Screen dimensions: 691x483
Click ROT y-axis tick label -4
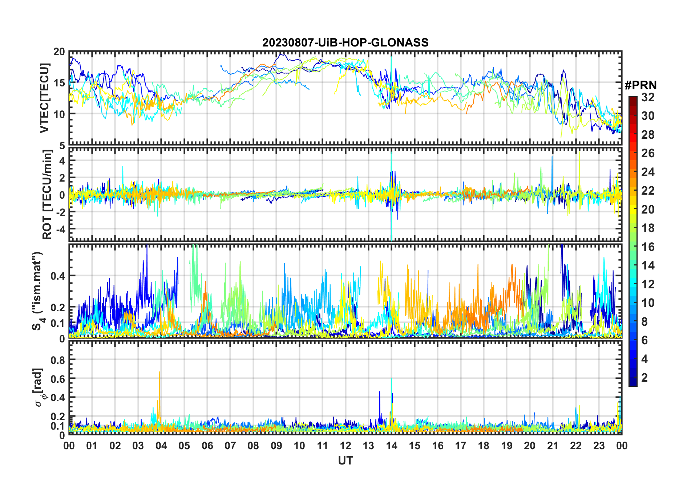click(59, 230)
